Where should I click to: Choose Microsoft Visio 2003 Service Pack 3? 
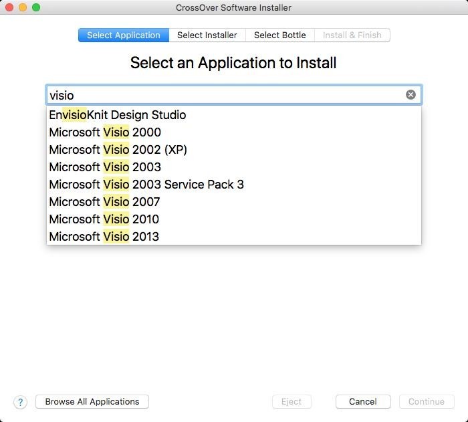pos(146,185)
